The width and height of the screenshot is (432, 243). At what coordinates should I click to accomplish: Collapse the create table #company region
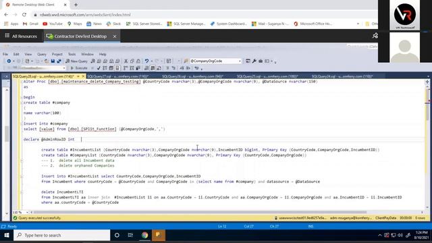coord(22,103)
